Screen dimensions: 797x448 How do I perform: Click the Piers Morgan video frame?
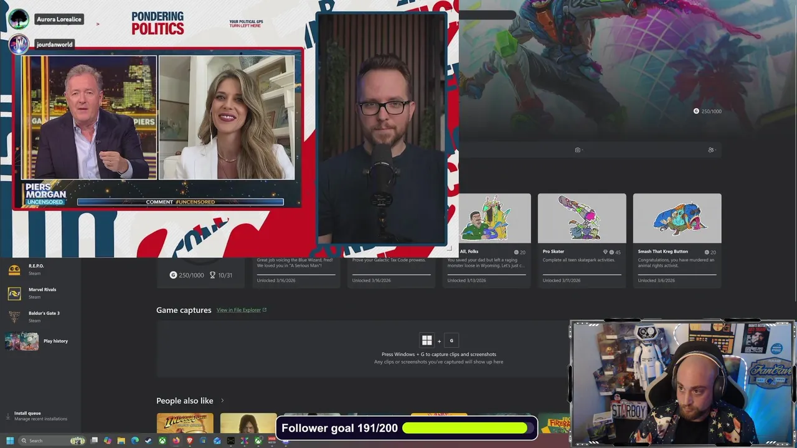point(89,118)
